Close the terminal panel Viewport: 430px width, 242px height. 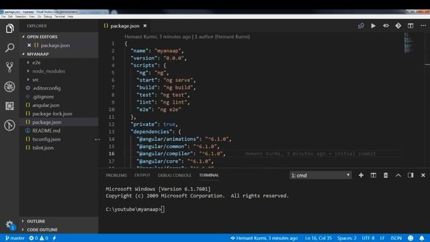pos(423,175)
